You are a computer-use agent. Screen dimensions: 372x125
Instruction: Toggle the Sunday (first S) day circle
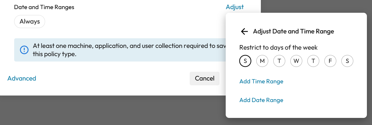(245, 61)
